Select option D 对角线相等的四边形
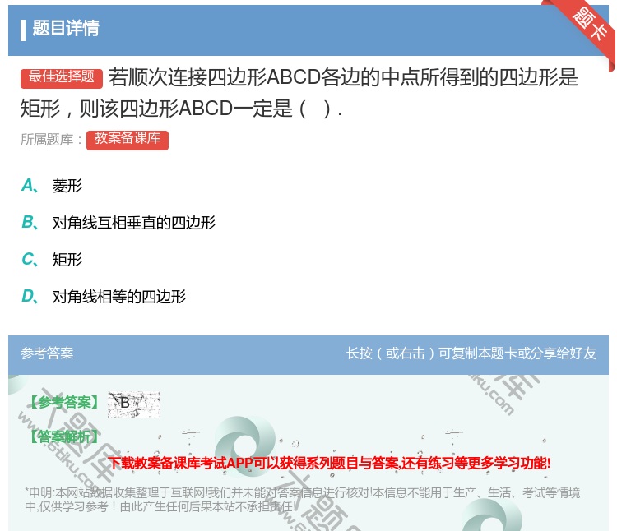617x531 pixels. [104, 297]
